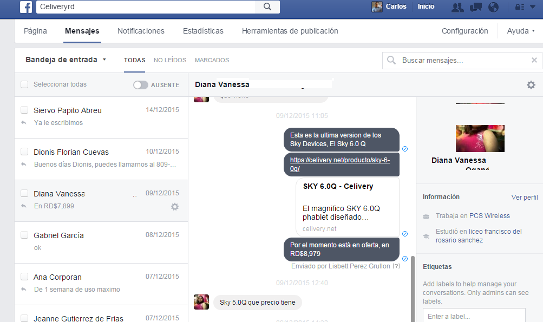Click reply arrow icon on Dionis Florian Cuevas
The image size is (543, 322).
[x=23, y=164]
